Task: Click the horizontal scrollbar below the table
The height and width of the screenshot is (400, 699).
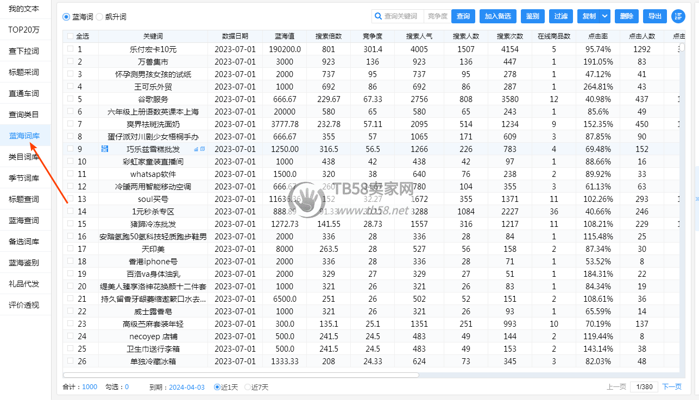Action: point(241,374)
